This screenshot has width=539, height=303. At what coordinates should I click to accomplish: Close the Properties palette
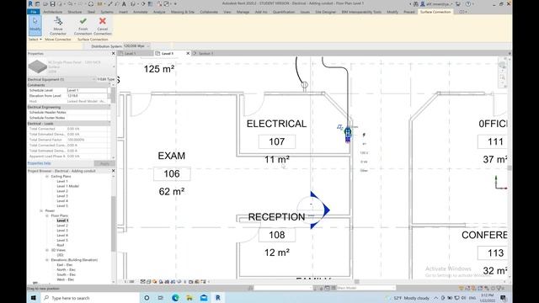(113, 54)
